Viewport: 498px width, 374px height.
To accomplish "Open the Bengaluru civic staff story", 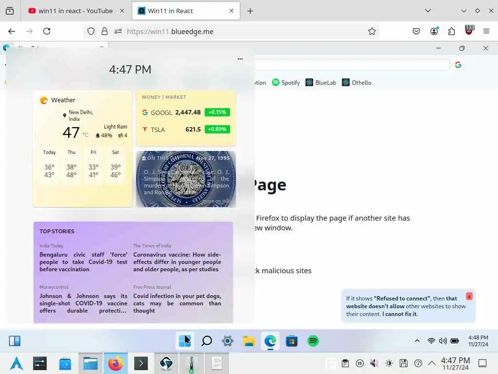I will click(x=83, y=262).
